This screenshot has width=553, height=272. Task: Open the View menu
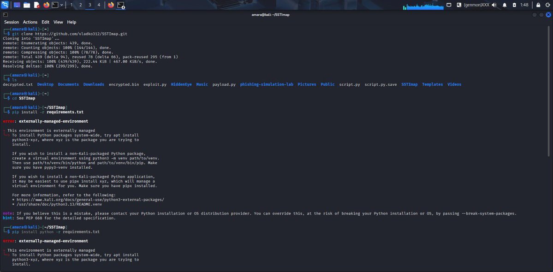58,22
